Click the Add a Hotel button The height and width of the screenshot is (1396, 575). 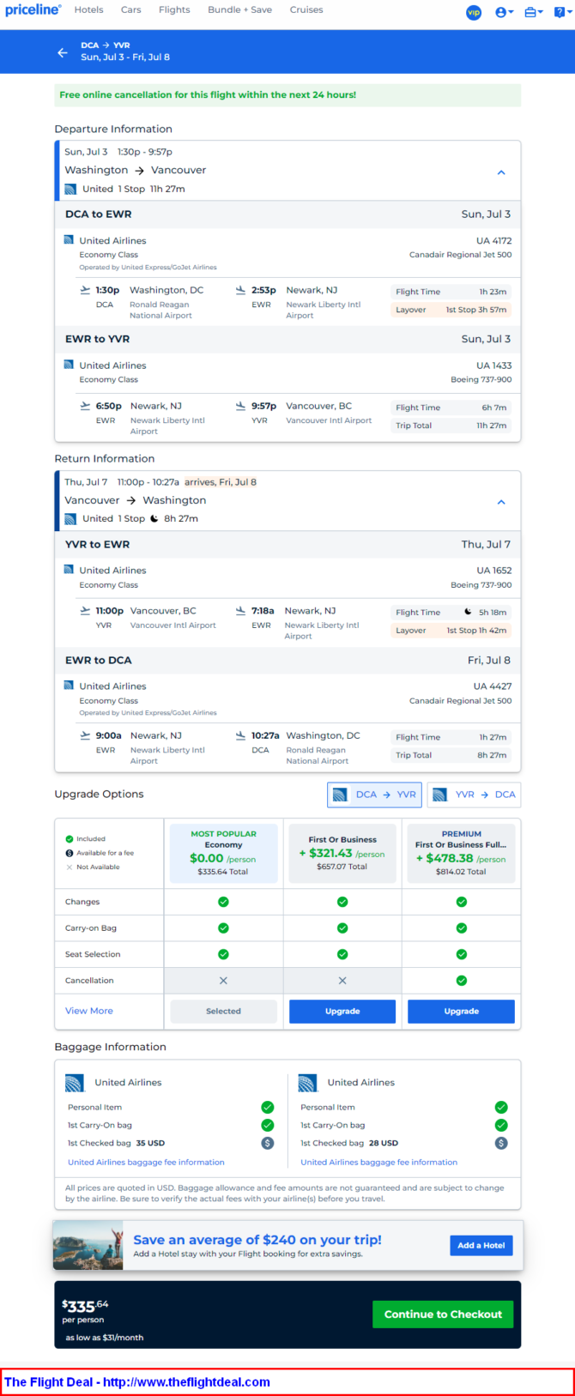pyautogui.click(x=481, y=1245)
